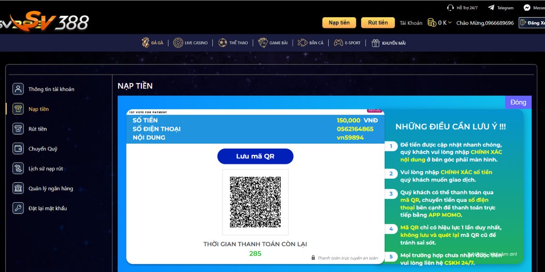Click the gold coins balance icon
The image size is (545, 272).
coord(431,23)
